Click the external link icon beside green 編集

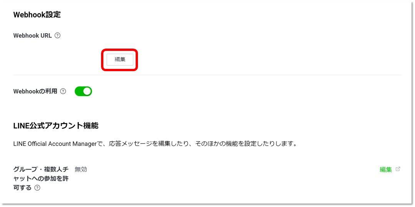pyautogui.click(x=398, y=169)
